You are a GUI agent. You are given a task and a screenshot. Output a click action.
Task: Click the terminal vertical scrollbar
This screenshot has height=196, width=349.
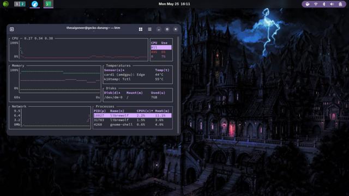coord(178,85)
